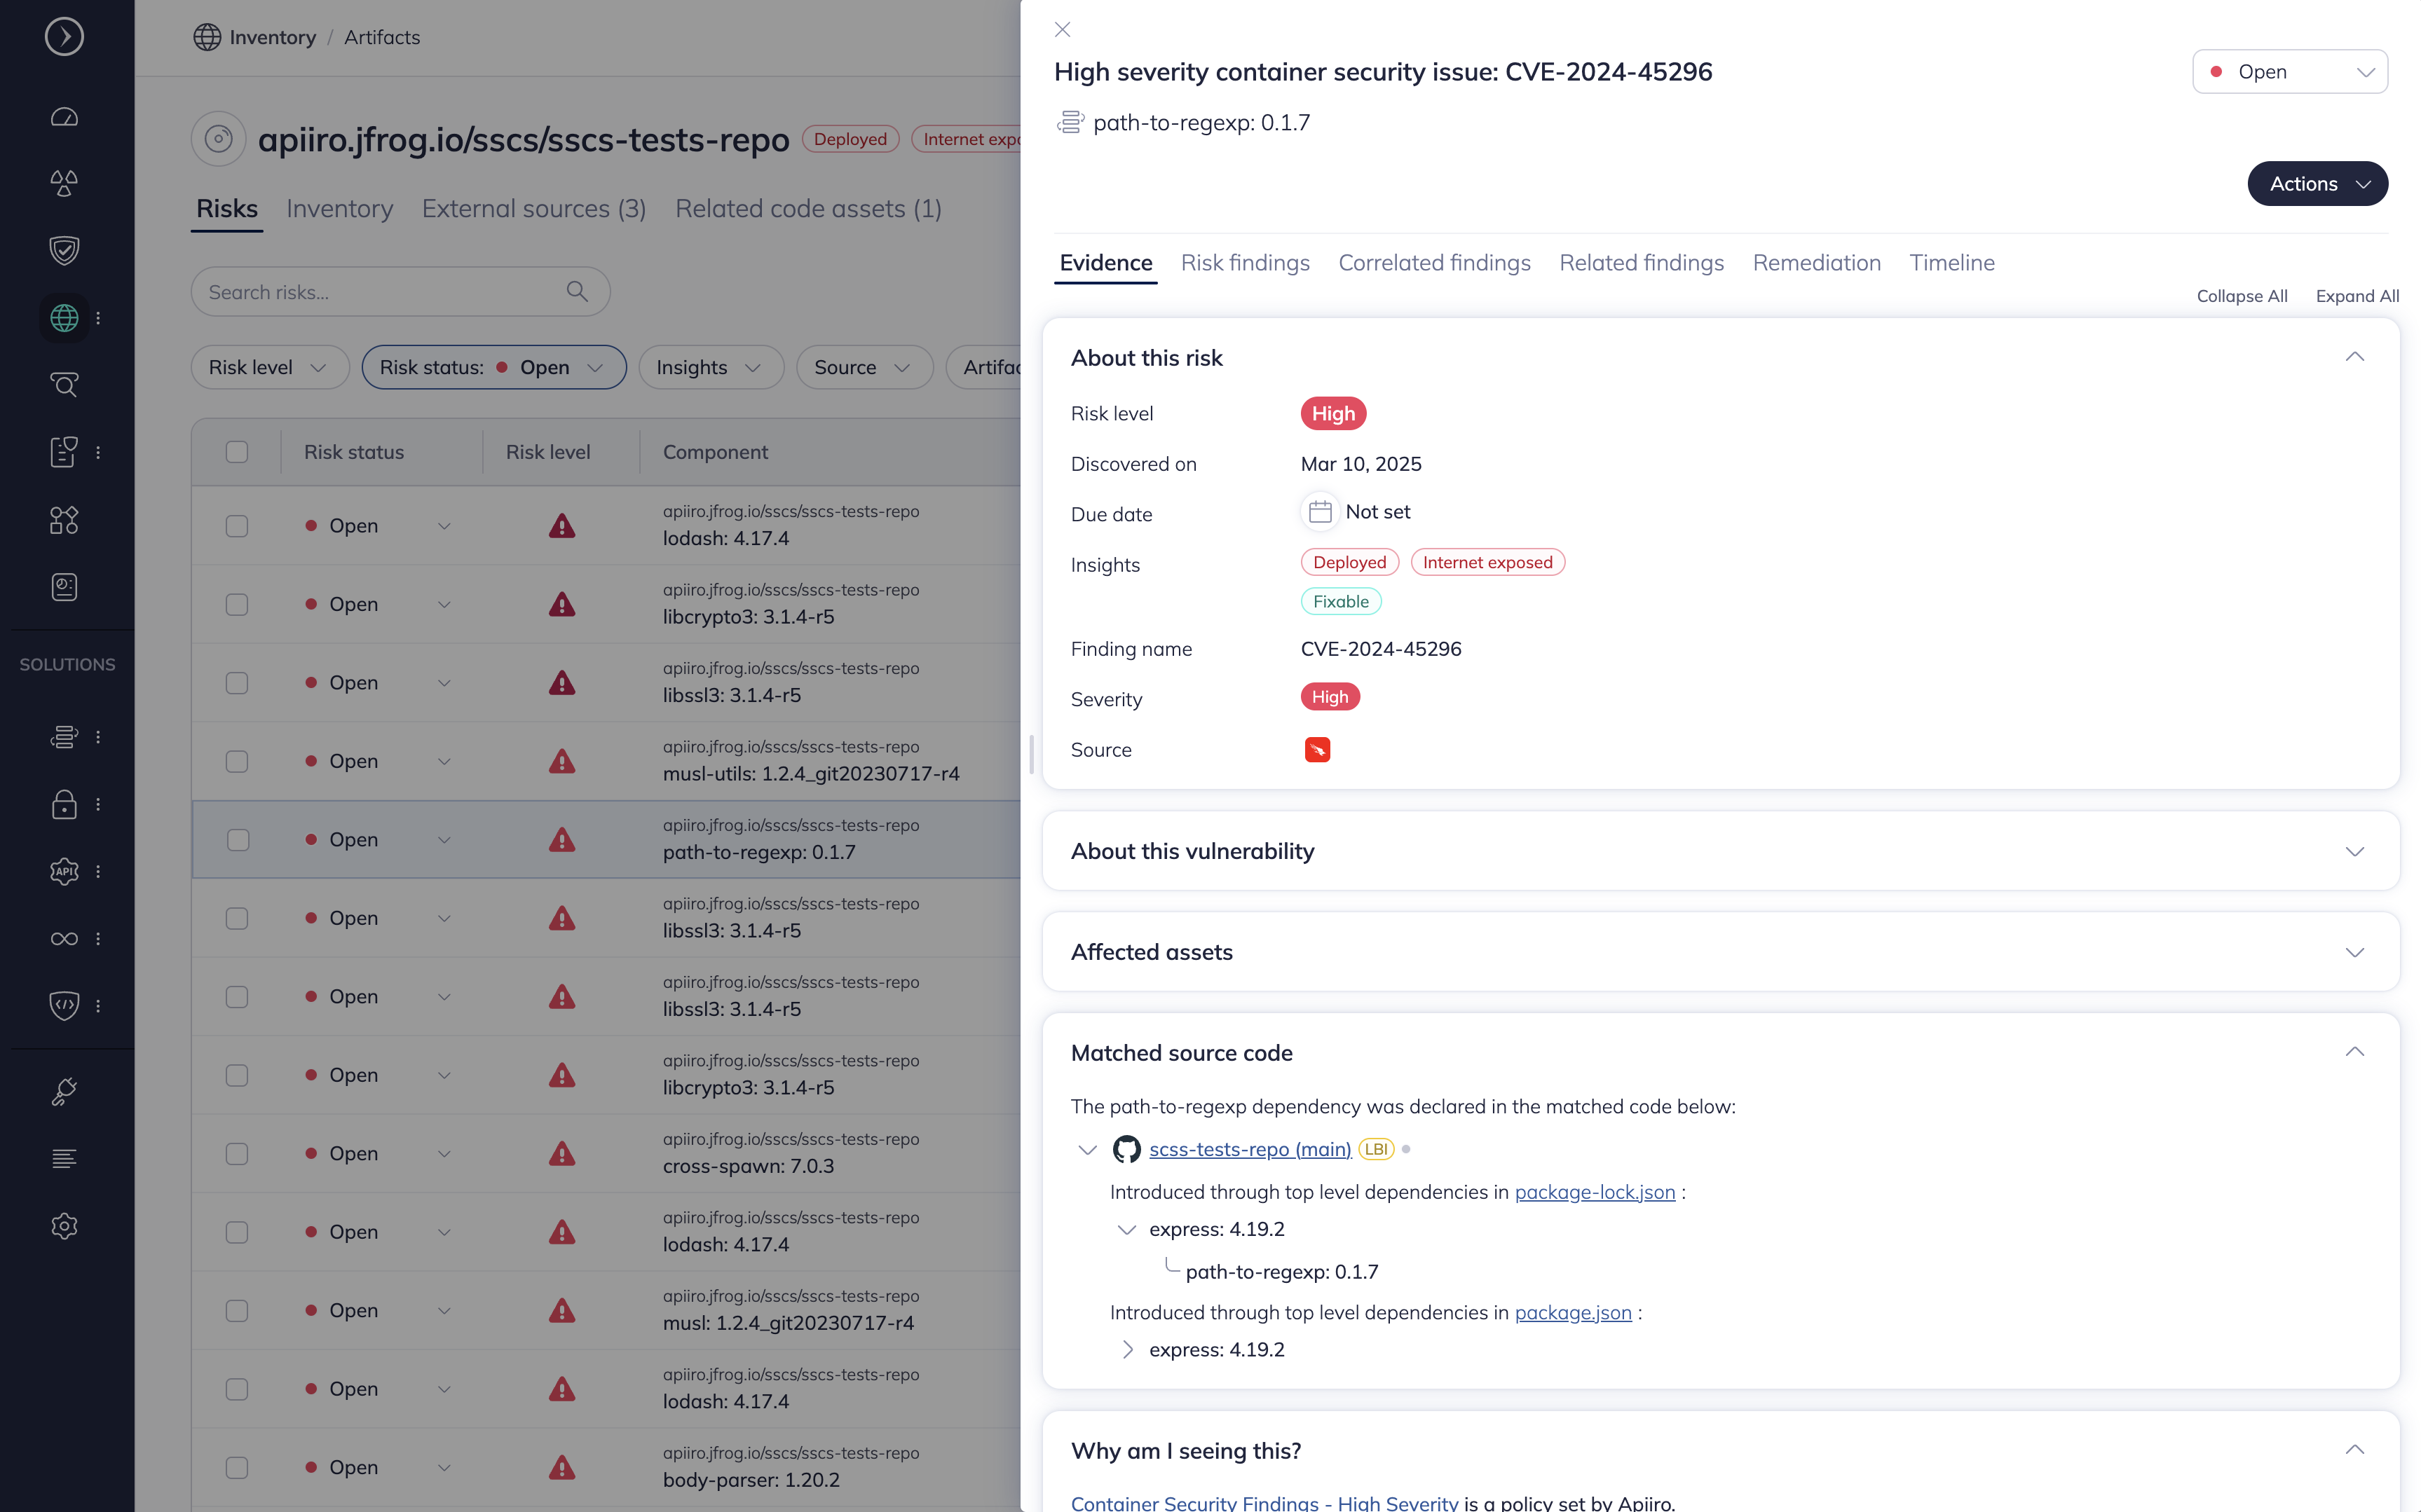Viewport: 2421px width, 1512px height.
Task: Open the API security icon under Solutions
Action: pos(64,871)
